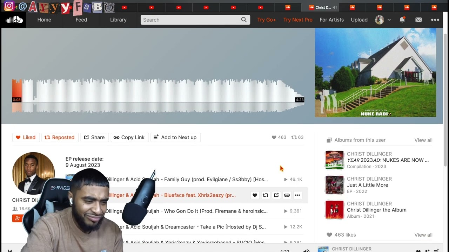Click the '9 August 2023' release date text
Viewport: 449px width, 252px height.
83,165
